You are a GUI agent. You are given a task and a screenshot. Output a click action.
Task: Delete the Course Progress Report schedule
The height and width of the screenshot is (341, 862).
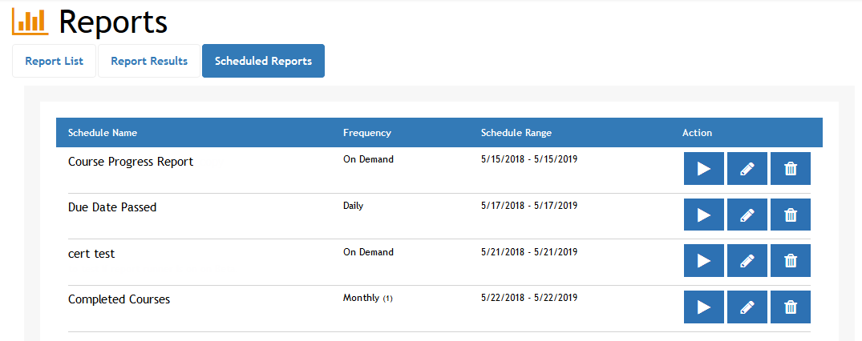coord(790,169)
